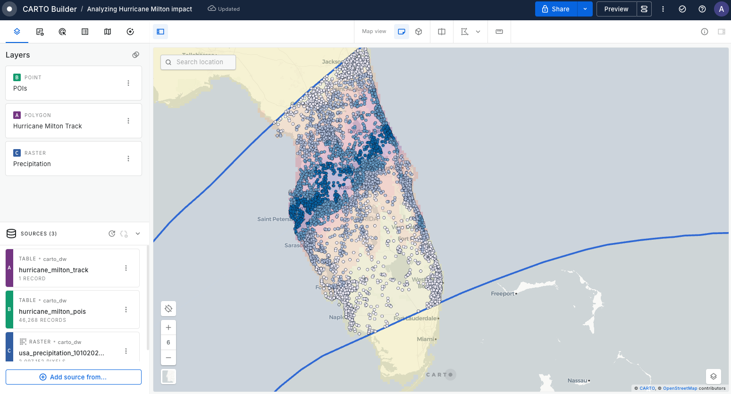
Task: Switch to 2D map view
Action: click(402, 32)
